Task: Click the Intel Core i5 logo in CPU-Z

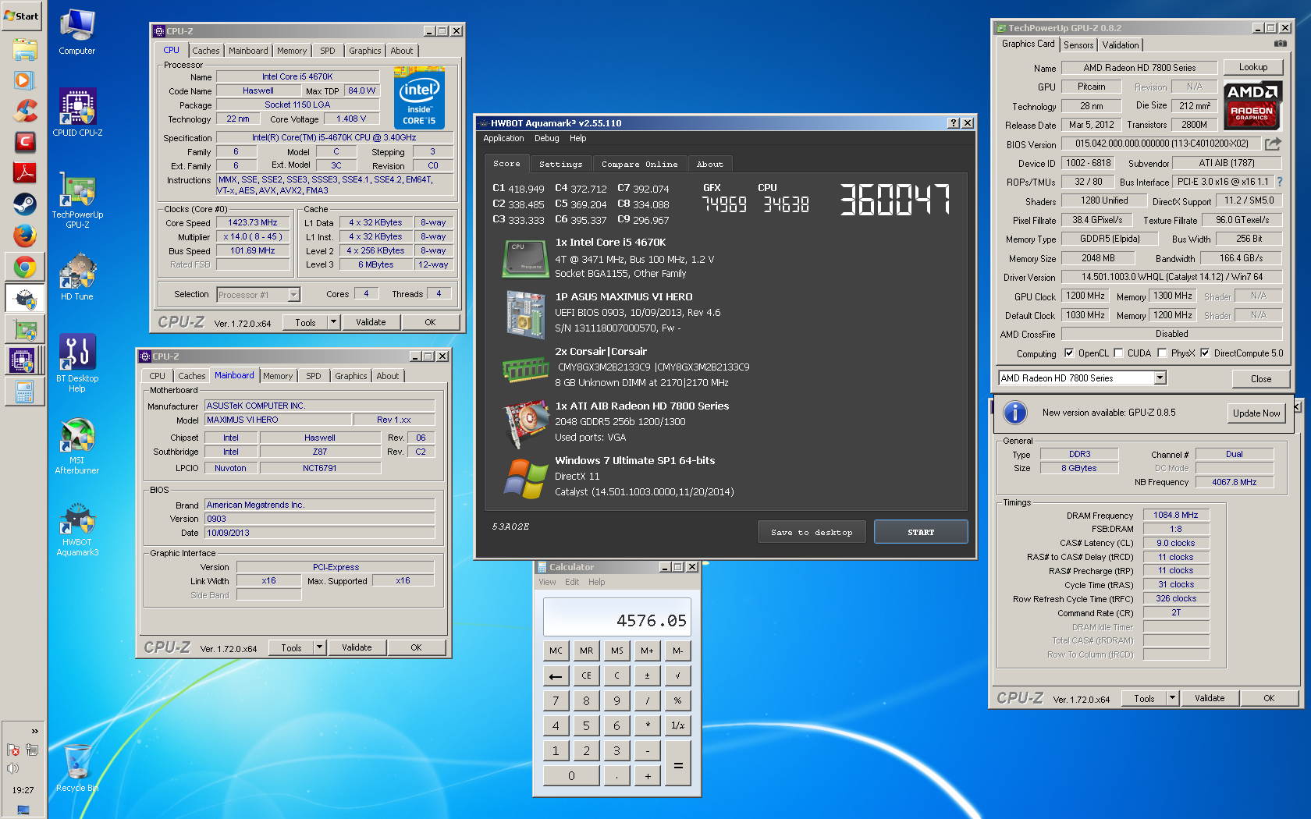Action: (x=419, y=98)
